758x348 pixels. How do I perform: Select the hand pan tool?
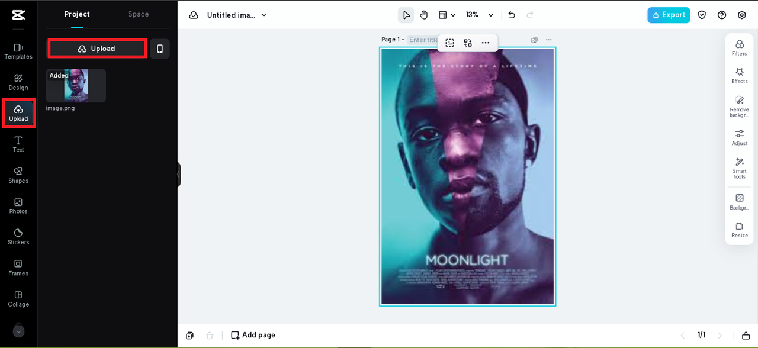pyautogui.click(x=424, y=15)
